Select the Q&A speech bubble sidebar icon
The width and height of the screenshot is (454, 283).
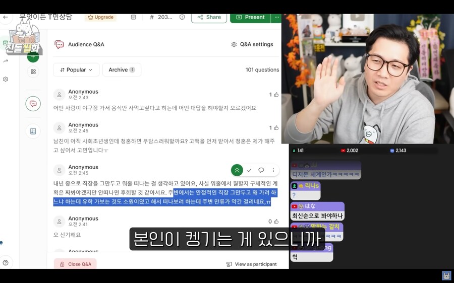(33, 104)
